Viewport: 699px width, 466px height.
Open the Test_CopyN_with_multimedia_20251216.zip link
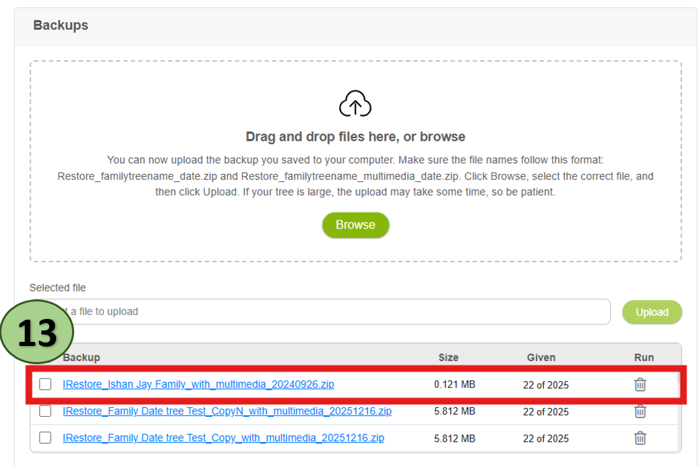(x=226, y=411)
